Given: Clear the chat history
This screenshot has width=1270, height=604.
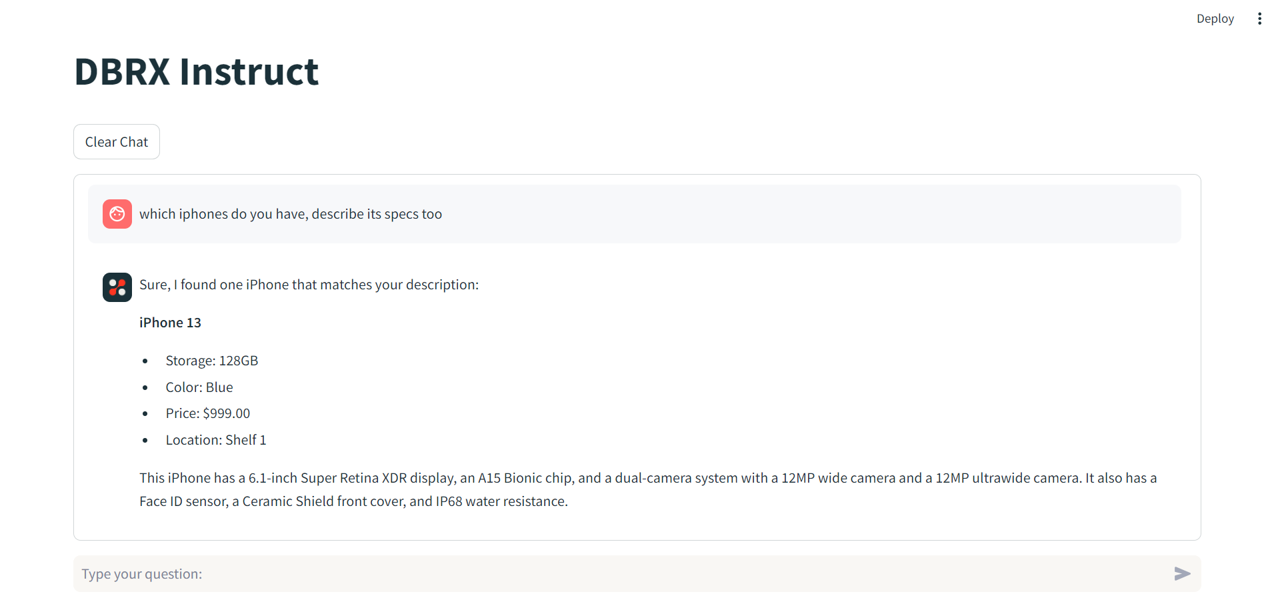Looking at the screenshot, I should click(117, 142).
